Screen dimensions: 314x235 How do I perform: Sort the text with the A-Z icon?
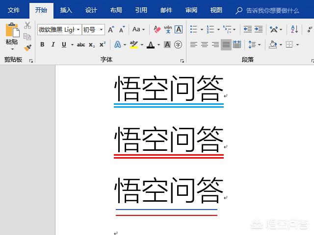[294, 29]
